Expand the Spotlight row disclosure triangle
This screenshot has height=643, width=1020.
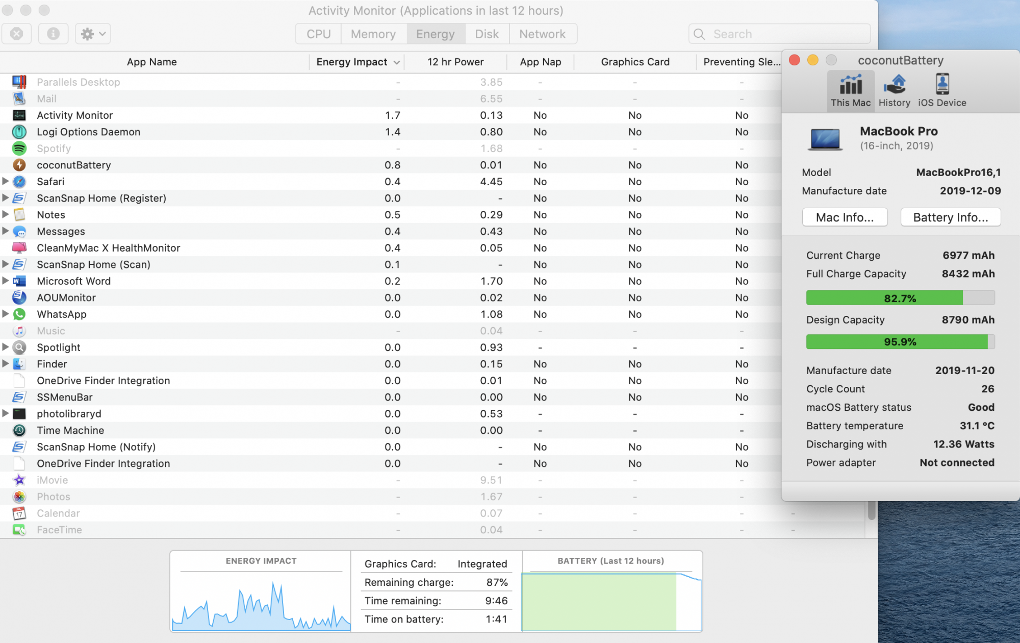5,347
